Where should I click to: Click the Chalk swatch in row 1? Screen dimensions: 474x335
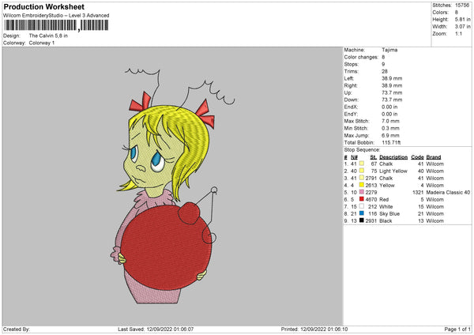[x=362, y=164]
